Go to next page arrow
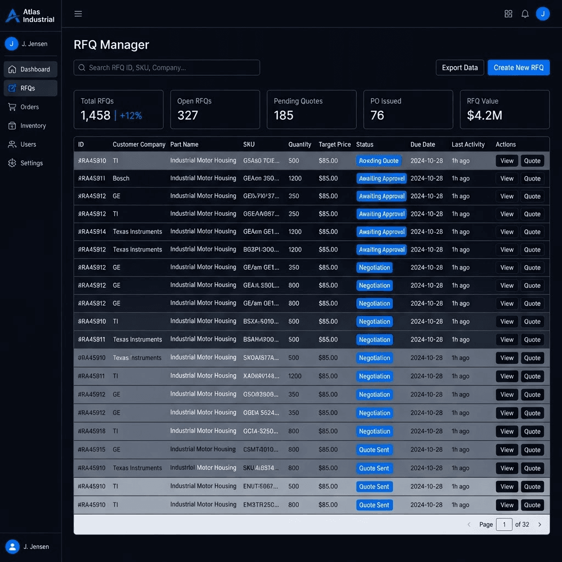562x562 pixels. 540,524
